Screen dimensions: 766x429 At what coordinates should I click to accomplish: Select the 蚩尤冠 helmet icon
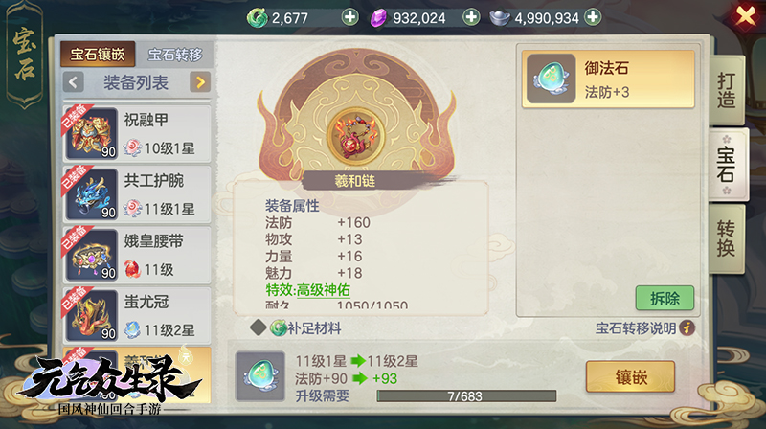tap(92, 316)
